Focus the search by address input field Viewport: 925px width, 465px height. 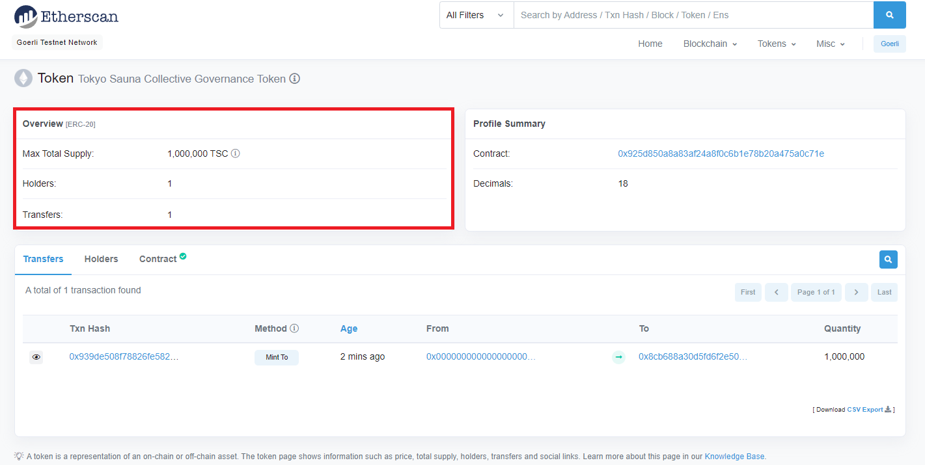(x=693, y=15)
